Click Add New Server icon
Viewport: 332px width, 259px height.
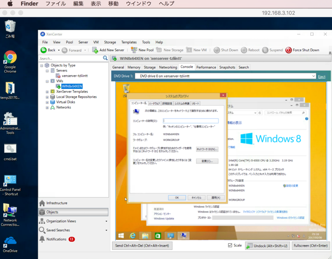point(95,50)
